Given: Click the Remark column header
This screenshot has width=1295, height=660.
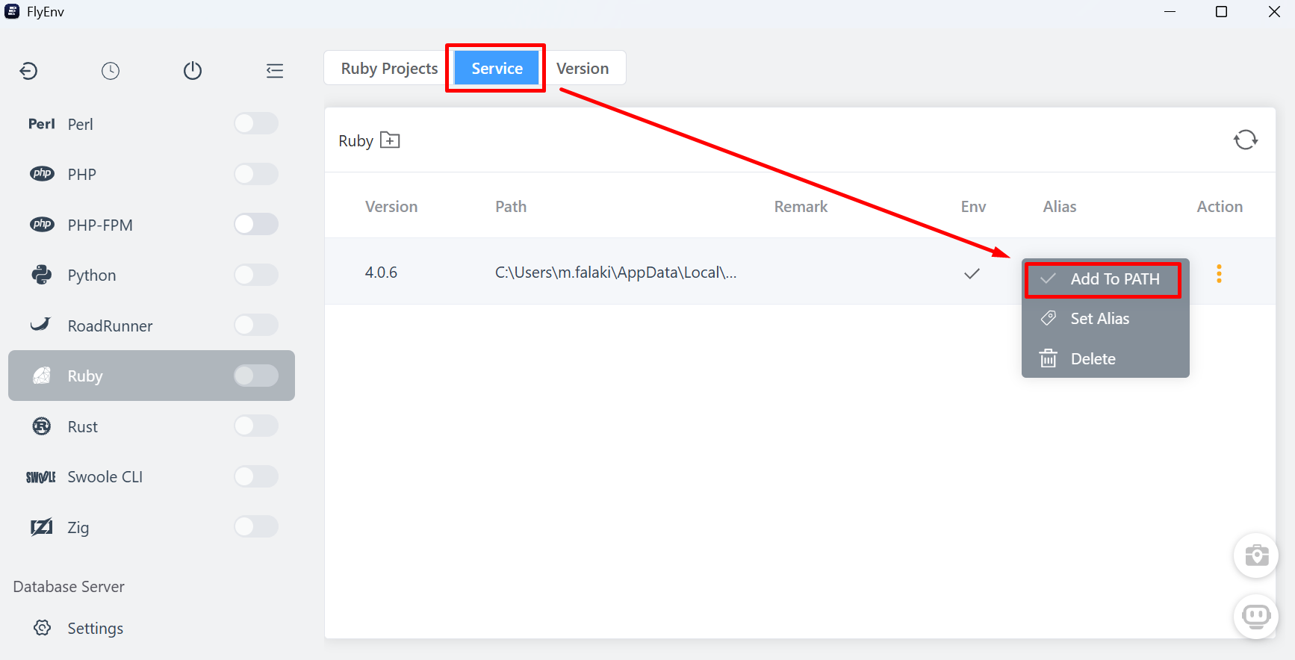Looking at the screenshot, I should click(x=801, y=207).
